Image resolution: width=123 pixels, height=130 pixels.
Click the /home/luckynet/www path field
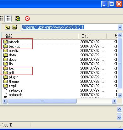point(70,27)
